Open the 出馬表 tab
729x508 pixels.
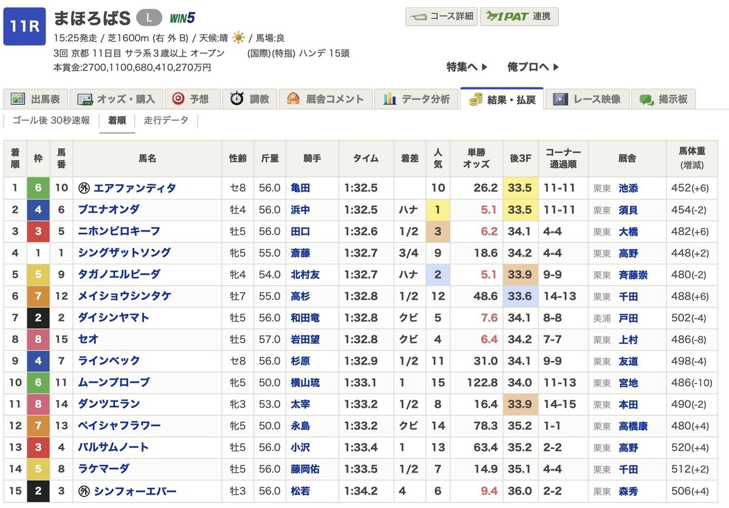pyautogui.click(x=36, y=99)
